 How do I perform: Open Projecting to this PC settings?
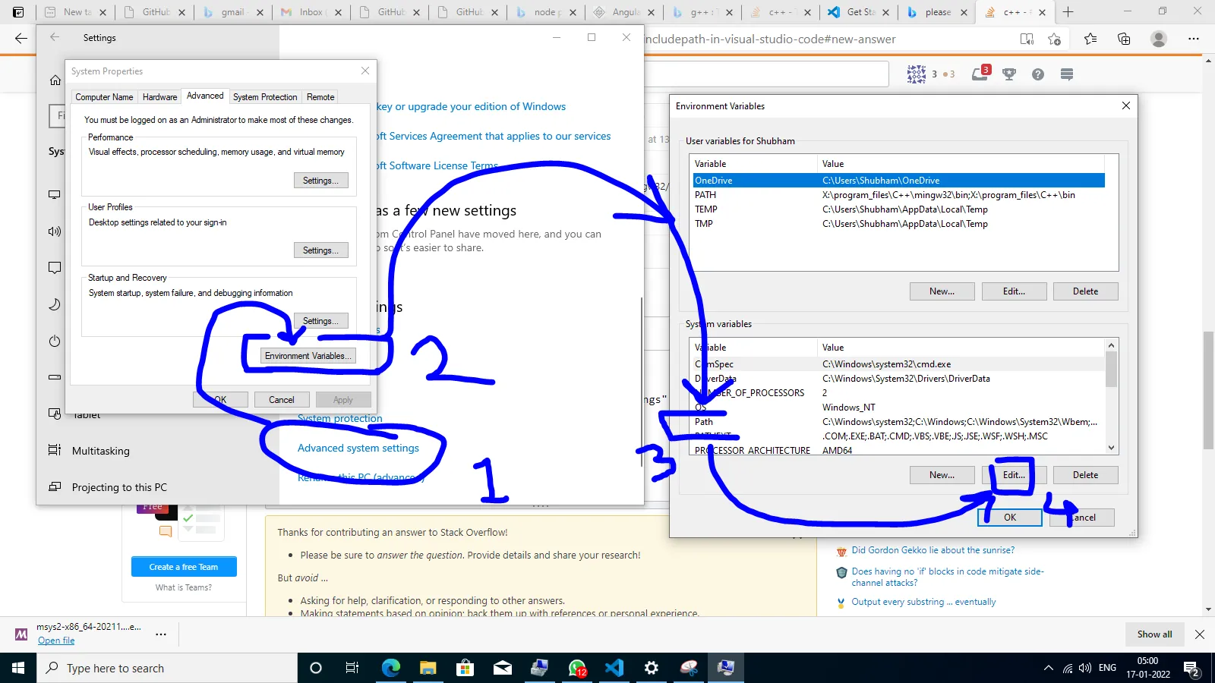[119, 487]
